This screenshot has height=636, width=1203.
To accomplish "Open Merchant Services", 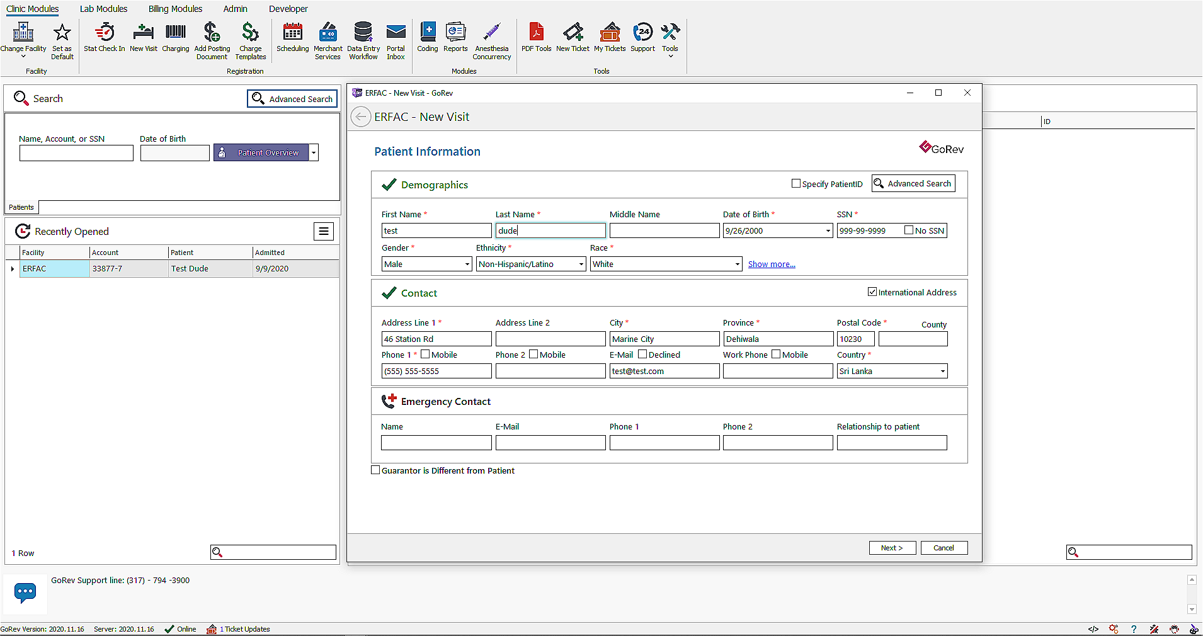I will point(328,41).
